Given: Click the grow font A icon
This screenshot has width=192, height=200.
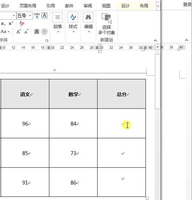Looking at the screenshot, I should [19, 32].
